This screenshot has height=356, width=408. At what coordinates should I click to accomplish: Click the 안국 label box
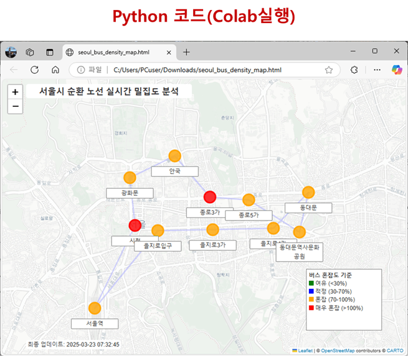174,171
